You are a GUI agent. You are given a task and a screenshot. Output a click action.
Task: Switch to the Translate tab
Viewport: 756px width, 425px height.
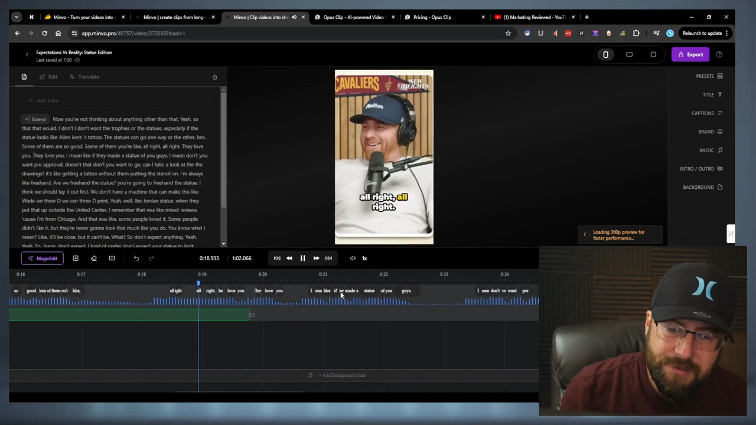[84, 77]
